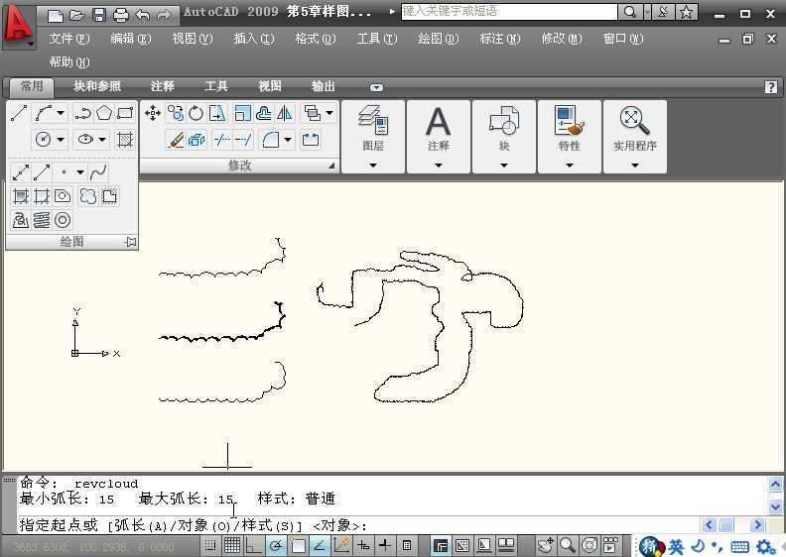Click the Trim tool
The width and height of the screenshot is (786, 557).
click(222, 140)
